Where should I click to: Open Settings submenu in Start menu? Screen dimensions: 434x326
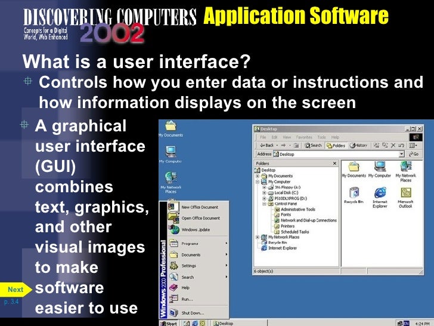(198, 266)
